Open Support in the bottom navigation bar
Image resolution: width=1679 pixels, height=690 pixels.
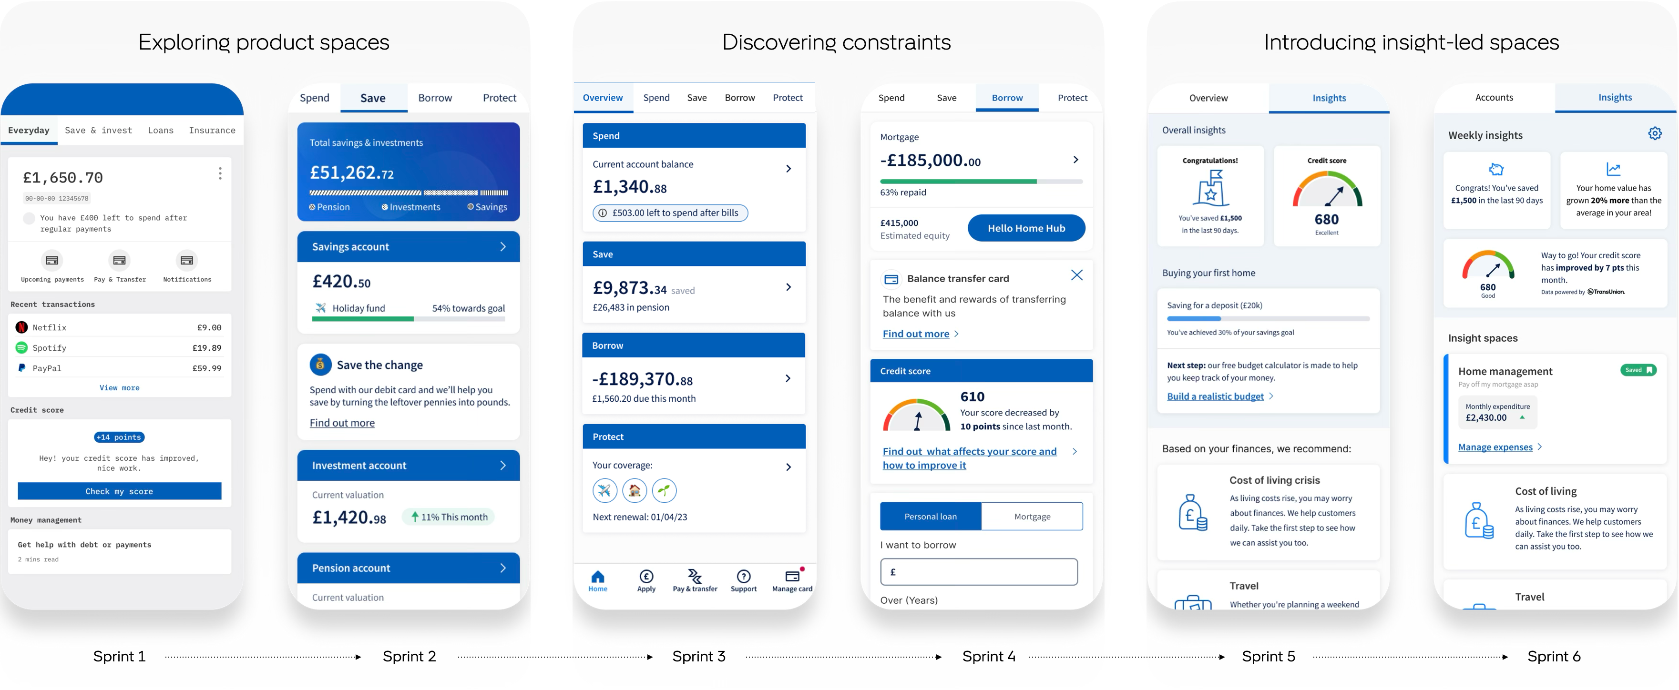[743, 577]
